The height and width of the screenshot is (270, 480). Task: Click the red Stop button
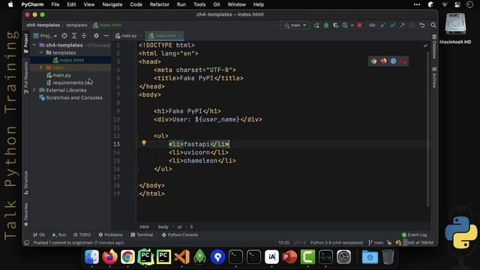click(x=360, y=25)
